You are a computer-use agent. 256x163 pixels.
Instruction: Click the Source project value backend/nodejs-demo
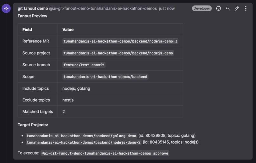point(118,53)
